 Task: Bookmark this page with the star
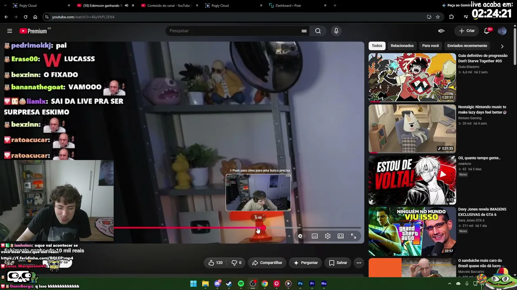point(438,17)
